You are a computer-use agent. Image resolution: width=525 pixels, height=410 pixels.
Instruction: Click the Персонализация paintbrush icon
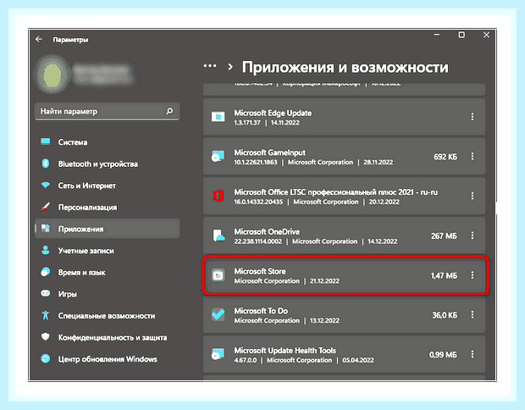tap(46, 207)
